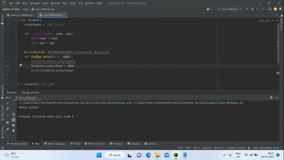Run Class_Methods with the green play button

pyautogui.click(x=247, y=9)
